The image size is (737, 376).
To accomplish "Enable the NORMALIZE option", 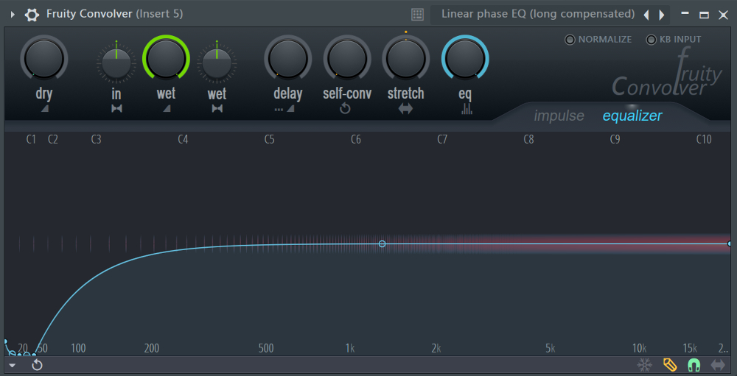I will click(598, 40).
